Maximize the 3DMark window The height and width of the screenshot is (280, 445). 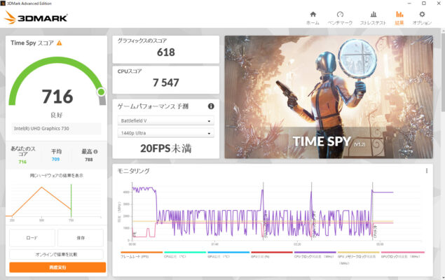(x=424, y=3)
